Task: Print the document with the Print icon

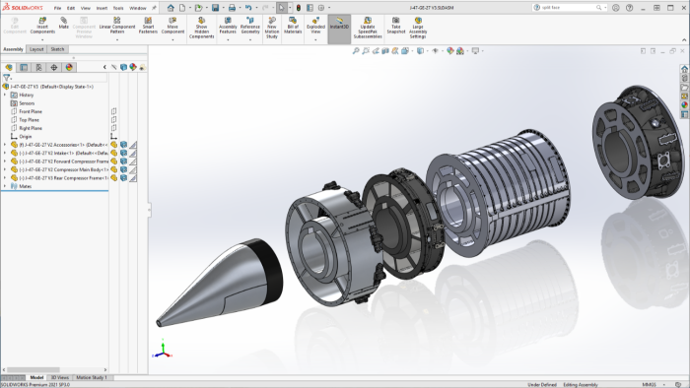Action: click(x=232, y=8)
